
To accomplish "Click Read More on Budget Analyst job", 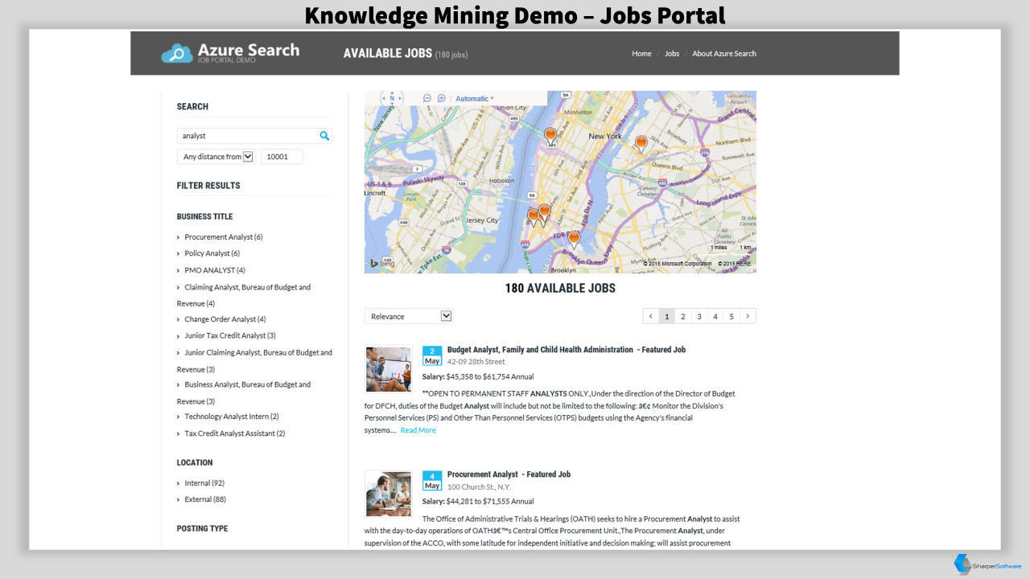I will [x=418, y=430].
